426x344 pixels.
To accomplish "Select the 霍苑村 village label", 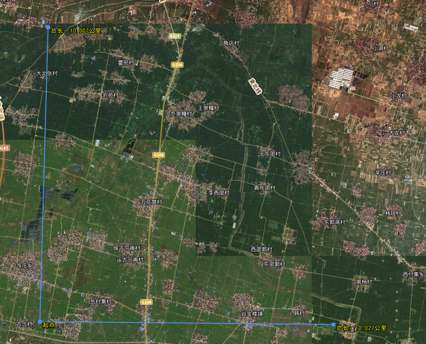I will [126, 63].
